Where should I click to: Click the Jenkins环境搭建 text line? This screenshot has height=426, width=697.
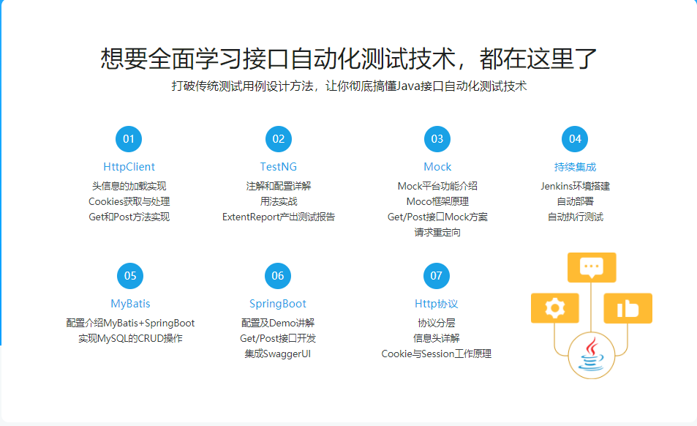point(575,186)
